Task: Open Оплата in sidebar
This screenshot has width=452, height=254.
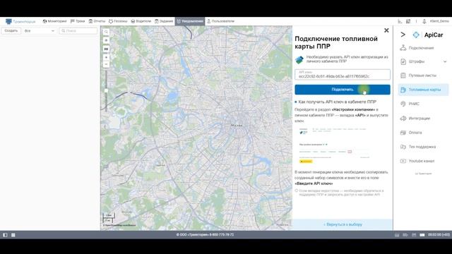Action: pyautogui.click(x=415, y=133)
